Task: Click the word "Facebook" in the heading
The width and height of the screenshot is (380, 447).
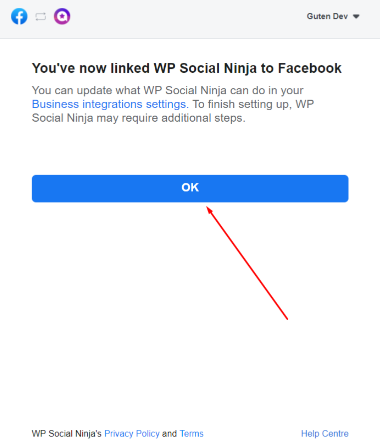Action: click(x=310, y=68)
